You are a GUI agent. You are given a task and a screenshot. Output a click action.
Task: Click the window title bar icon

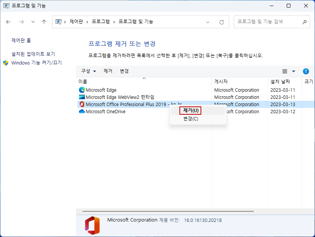pos(6,6)
